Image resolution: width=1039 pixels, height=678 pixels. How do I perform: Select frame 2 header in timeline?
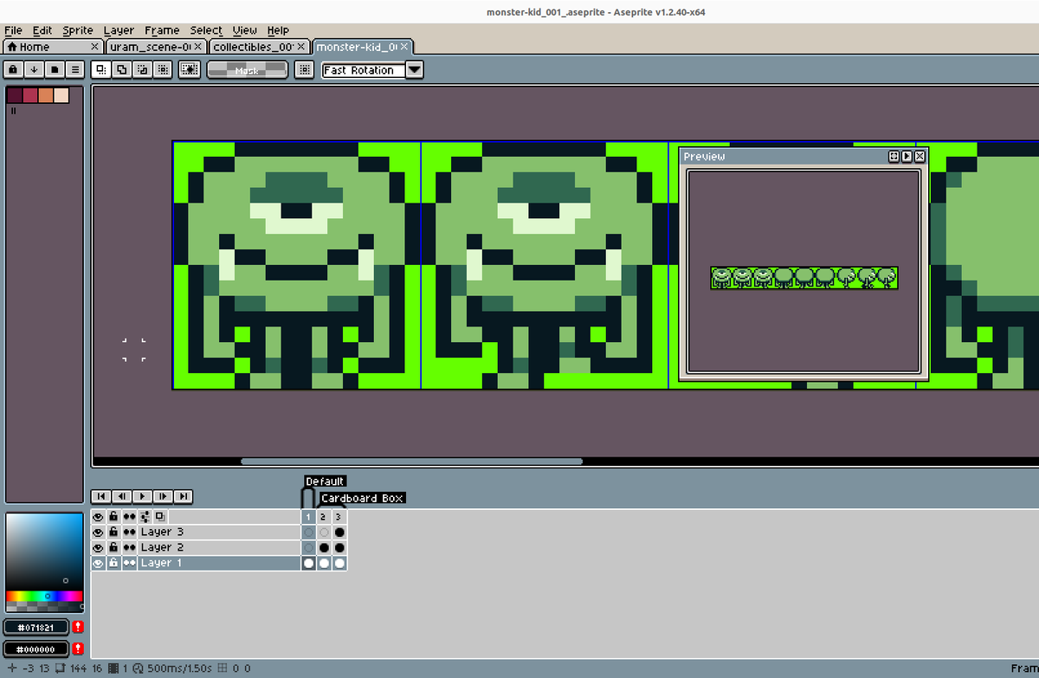click(324, 517)
